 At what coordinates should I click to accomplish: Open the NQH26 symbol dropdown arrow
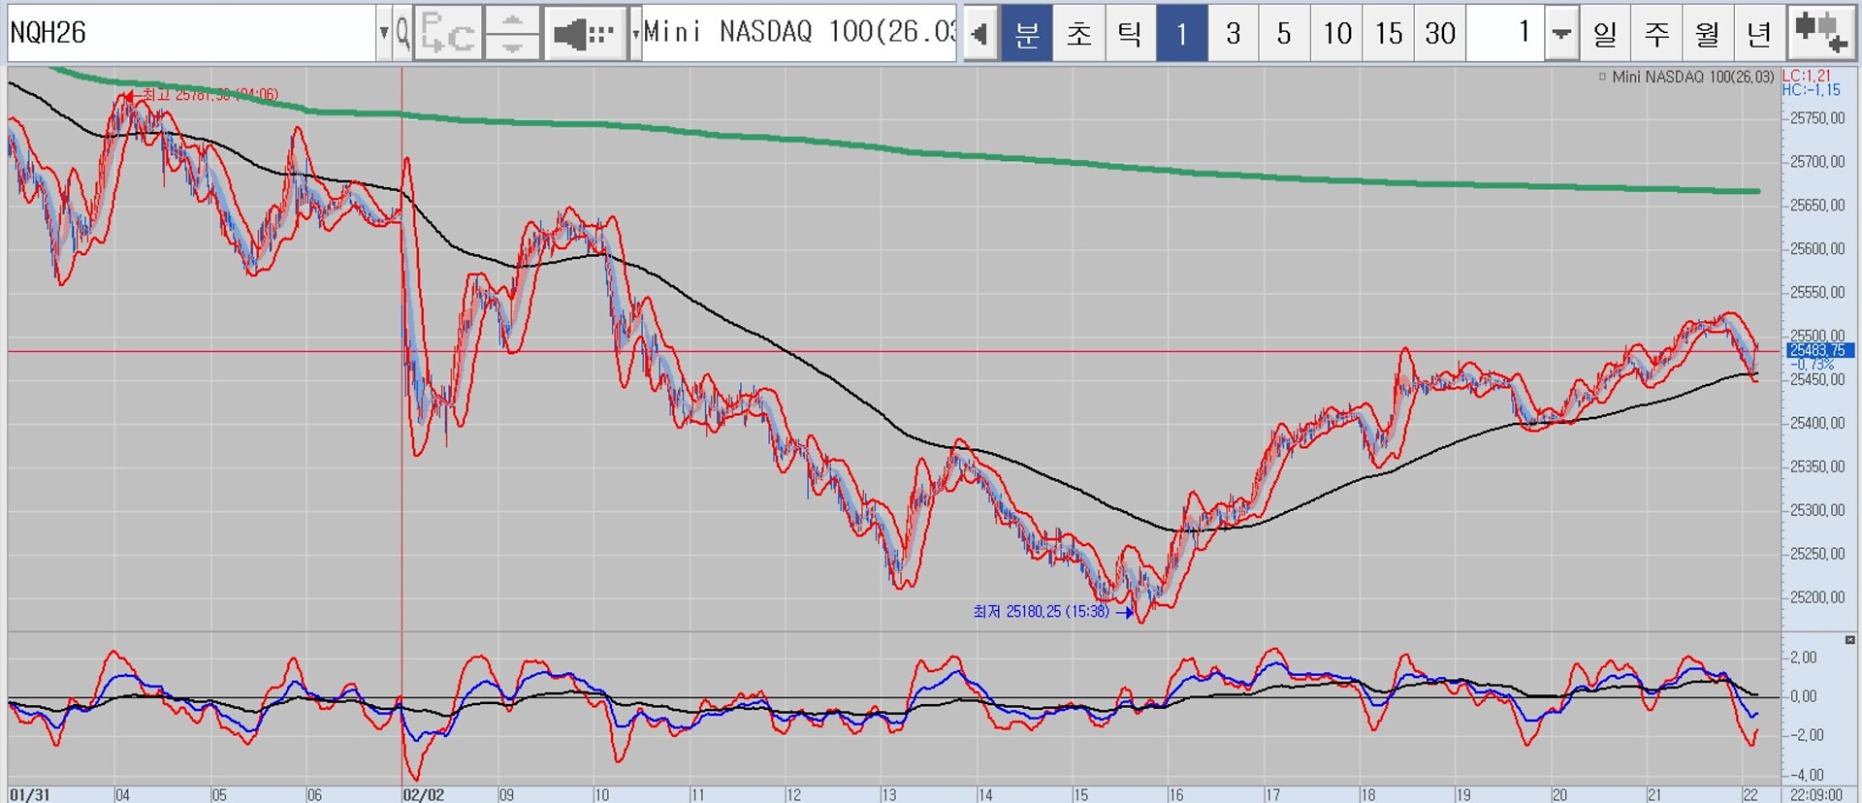[384, 34]
